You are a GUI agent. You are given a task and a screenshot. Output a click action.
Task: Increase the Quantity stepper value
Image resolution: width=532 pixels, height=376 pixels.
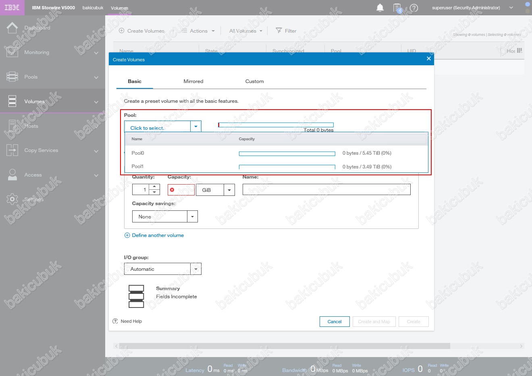(x=154, y=187)
